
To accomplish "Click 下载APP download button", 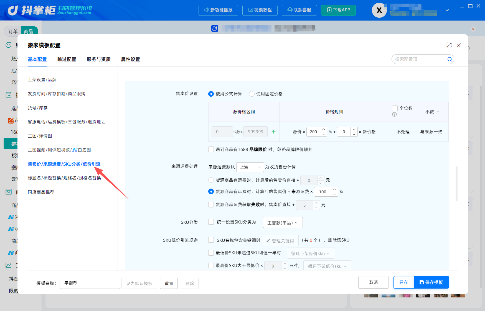I will (338, 10).
